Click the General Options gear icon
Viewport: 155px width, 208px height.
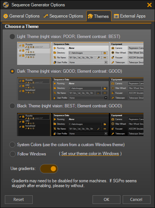pos(6,16)
